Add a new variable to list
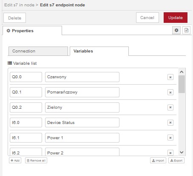Viewport: 193px width, 176px height. tap(15, 160)
